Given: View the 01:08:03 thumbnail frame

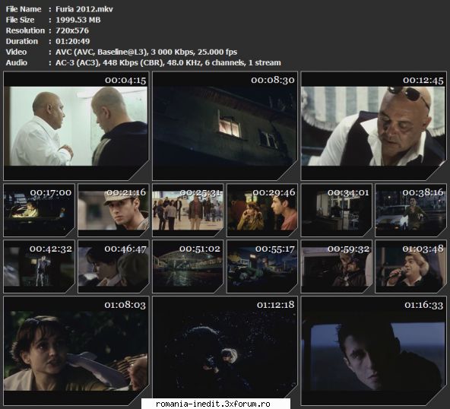Looking at the screenshot, I should (x=76, y=350).
